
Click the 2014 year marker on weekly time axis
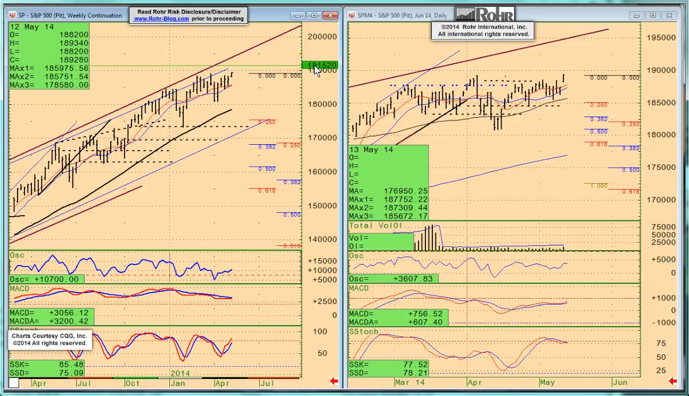(181, 374)
